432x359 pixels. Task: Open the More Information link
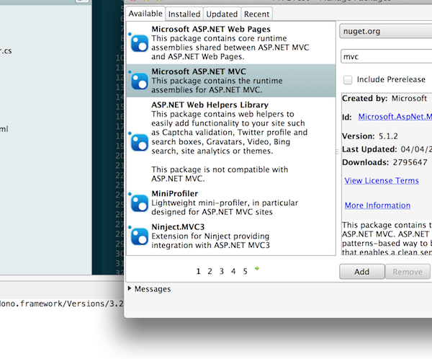click(377, 205)
